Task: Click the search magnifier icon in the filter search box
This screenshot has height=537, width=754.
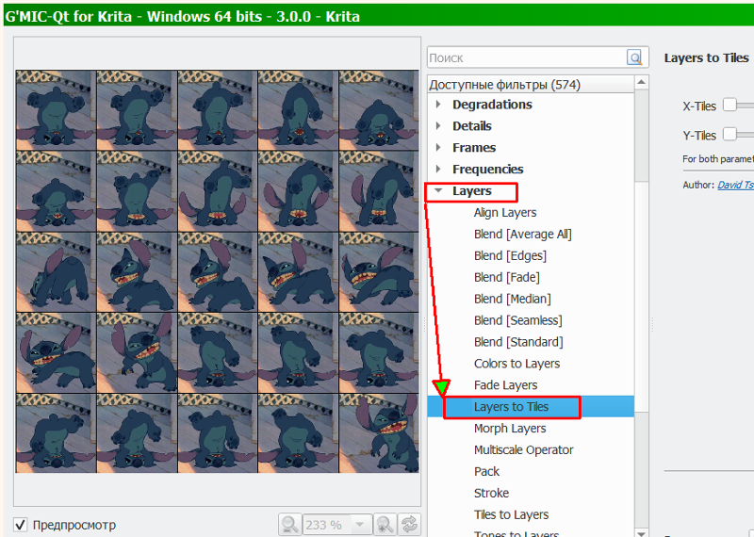Action: [634, 57]
